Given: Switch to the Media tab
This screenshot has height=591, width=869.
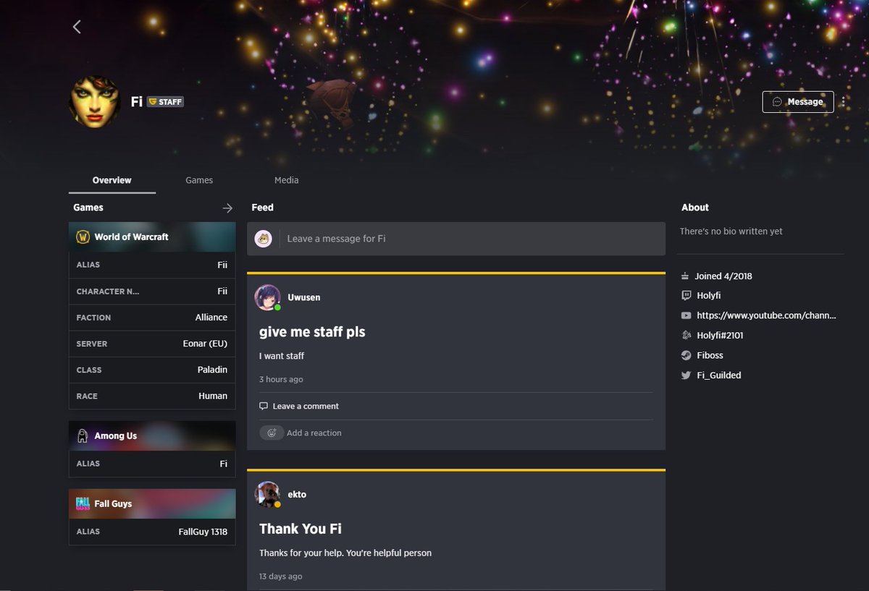Looking at the screenshot, I should pyautogui.click(x=286, y=180).
